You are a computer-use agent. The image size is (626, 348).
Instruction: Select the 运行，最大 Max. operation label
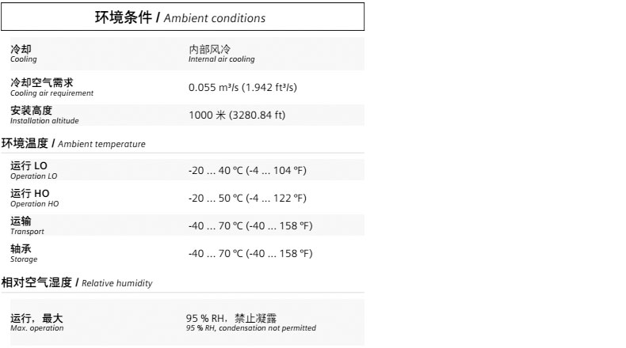[36, 322]
